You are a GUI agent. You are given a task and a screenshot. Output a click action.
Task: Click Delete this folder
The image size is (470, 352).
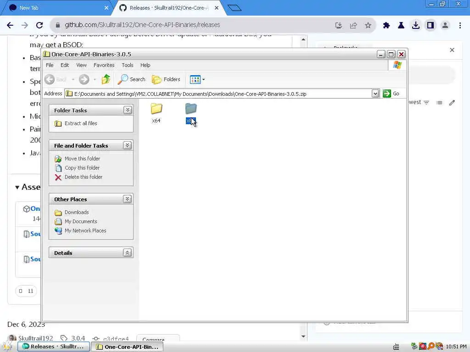pos(84,177)
